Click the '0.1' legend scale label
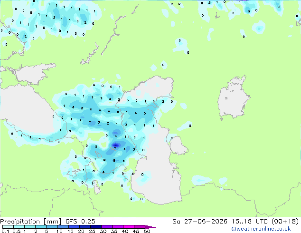This screenshot has height=233, width=301. tap(5, 231)
